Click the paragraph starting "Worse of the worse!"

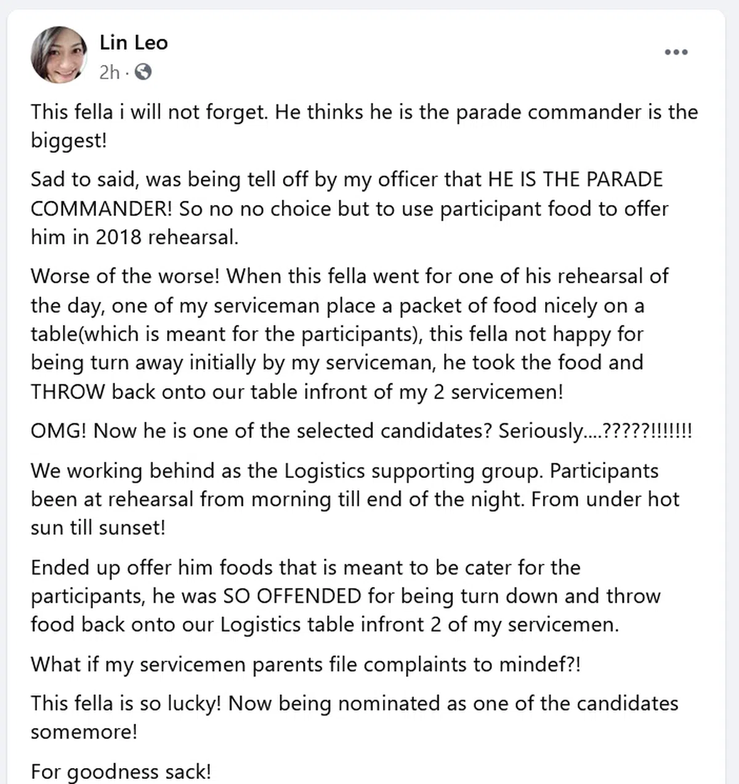tap(349, 333)
